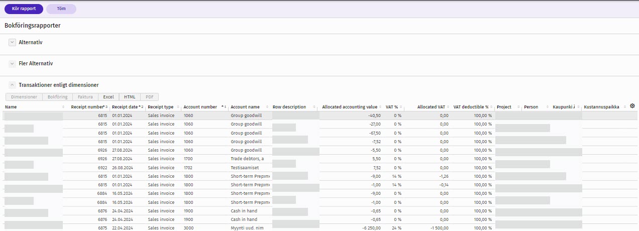Click sort arrows on Receipt date column
This screenshot has height=231, width=639.
(x=141, y=107)
